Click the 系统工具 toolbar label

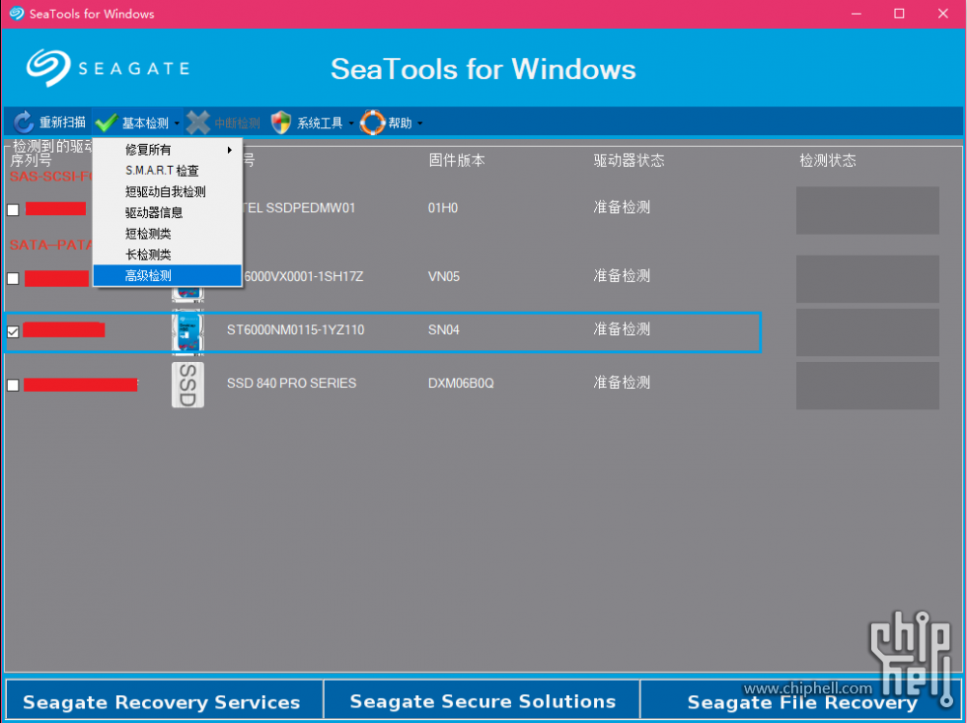coord(320,123)
